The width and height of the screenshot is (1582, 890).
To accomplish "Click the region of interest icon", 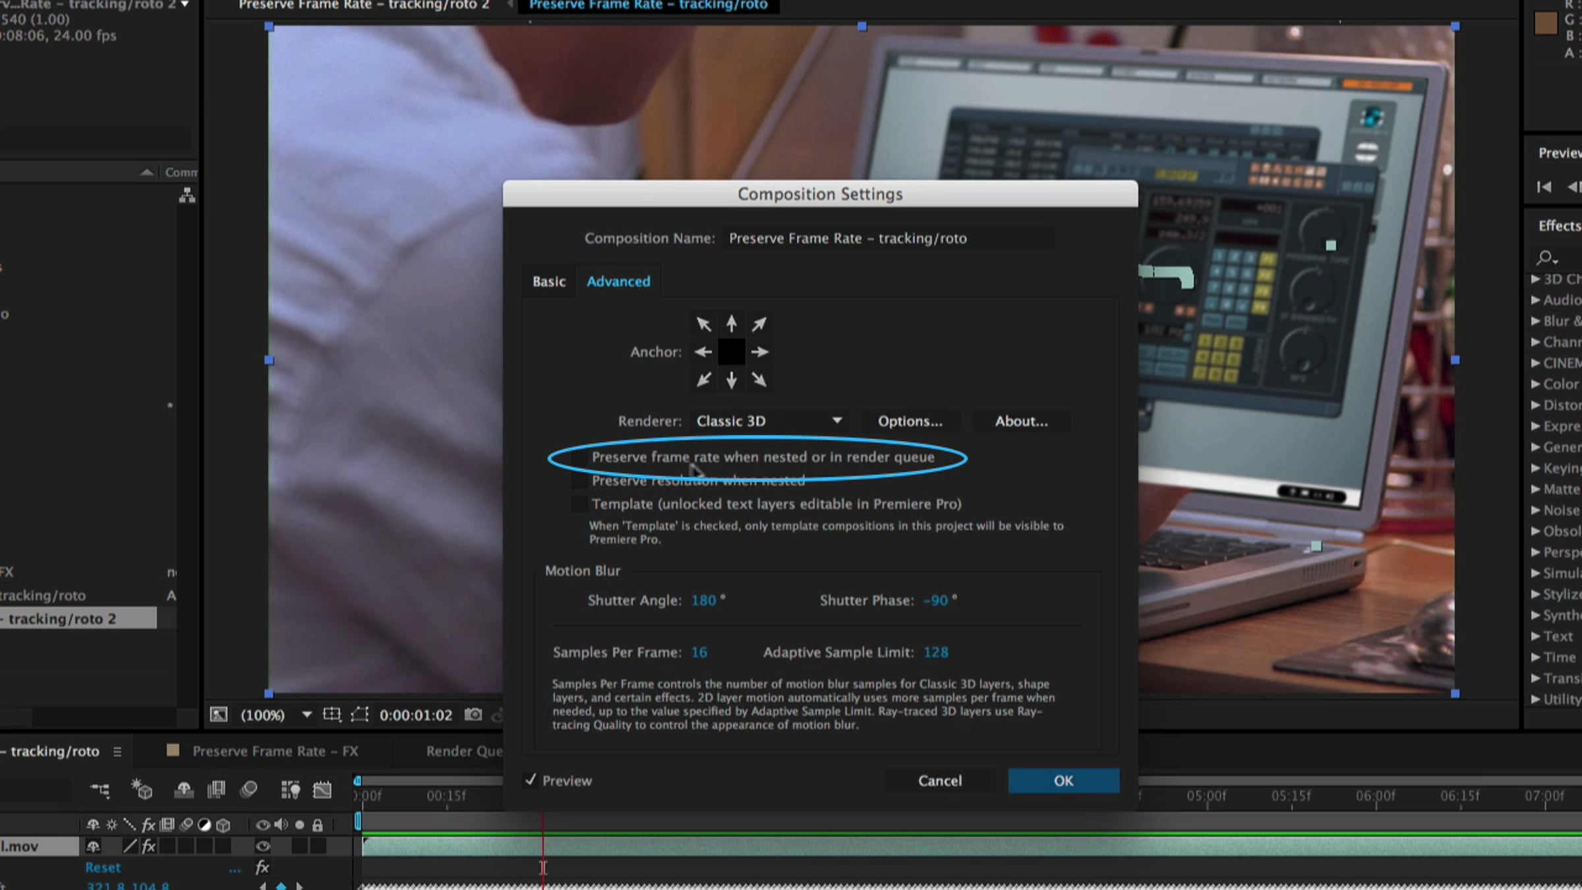I will [x=332, y=715].
